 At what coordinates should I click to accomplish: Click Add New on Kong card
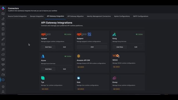coord(120,47)
